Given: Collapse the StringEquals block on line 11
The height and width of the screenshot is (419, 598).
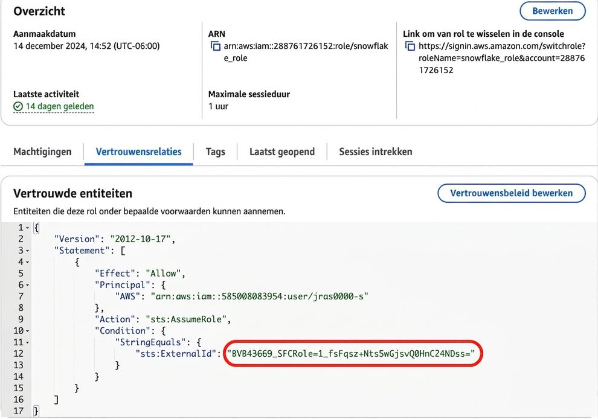Looking at the screenshot, I should (x=27, y=342).
